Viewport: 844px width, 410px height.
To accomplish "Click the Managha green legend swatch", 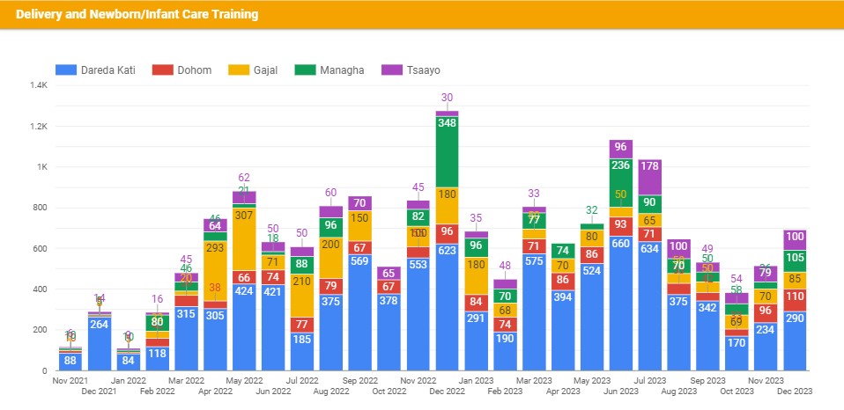I will click(x=305, y=70).
